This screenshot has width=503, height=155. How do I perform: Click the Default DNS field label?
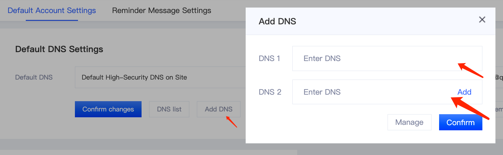tap(34, 77)
